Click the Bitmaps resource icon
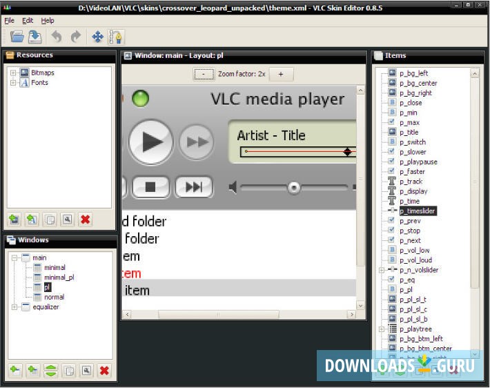 tap(25, 72)
